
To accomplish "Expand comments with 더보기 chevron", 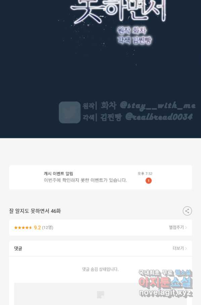I will [179, 248].
